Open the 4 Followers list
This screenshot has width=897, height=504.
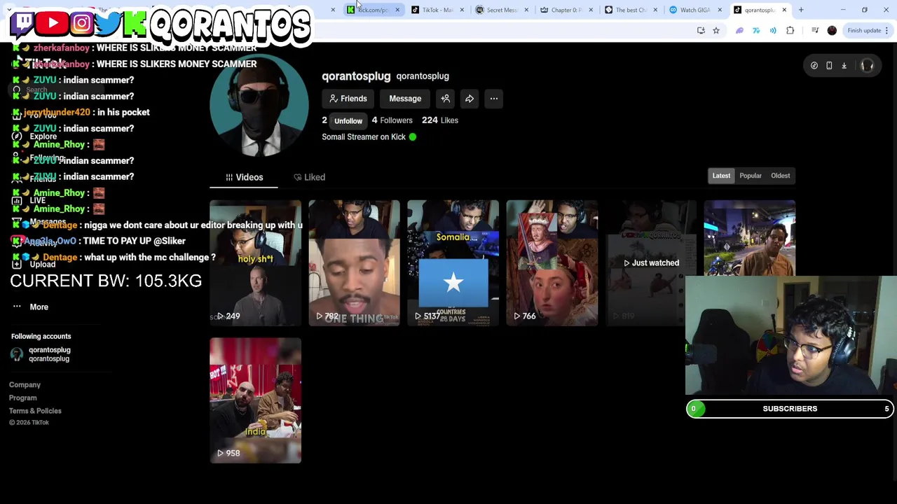click(392, 120)
